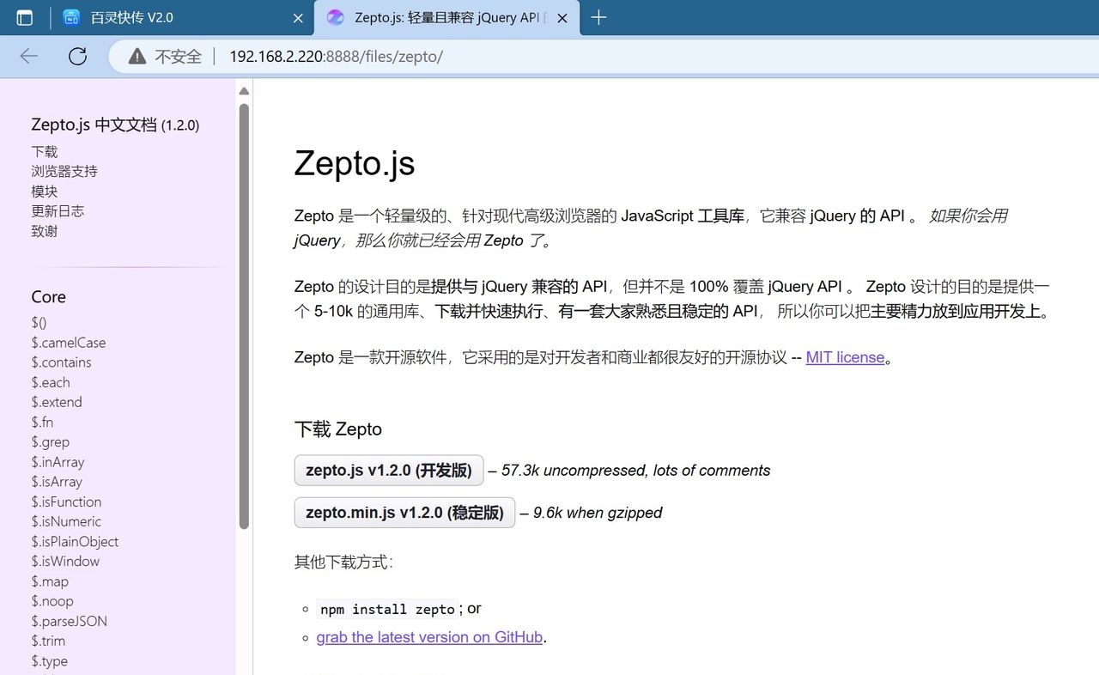Image resolution: width=1099 pixels, height=675 pixels.
Task: Click the not-secure warning triangle icon
Action: click(x=137, y=57)
